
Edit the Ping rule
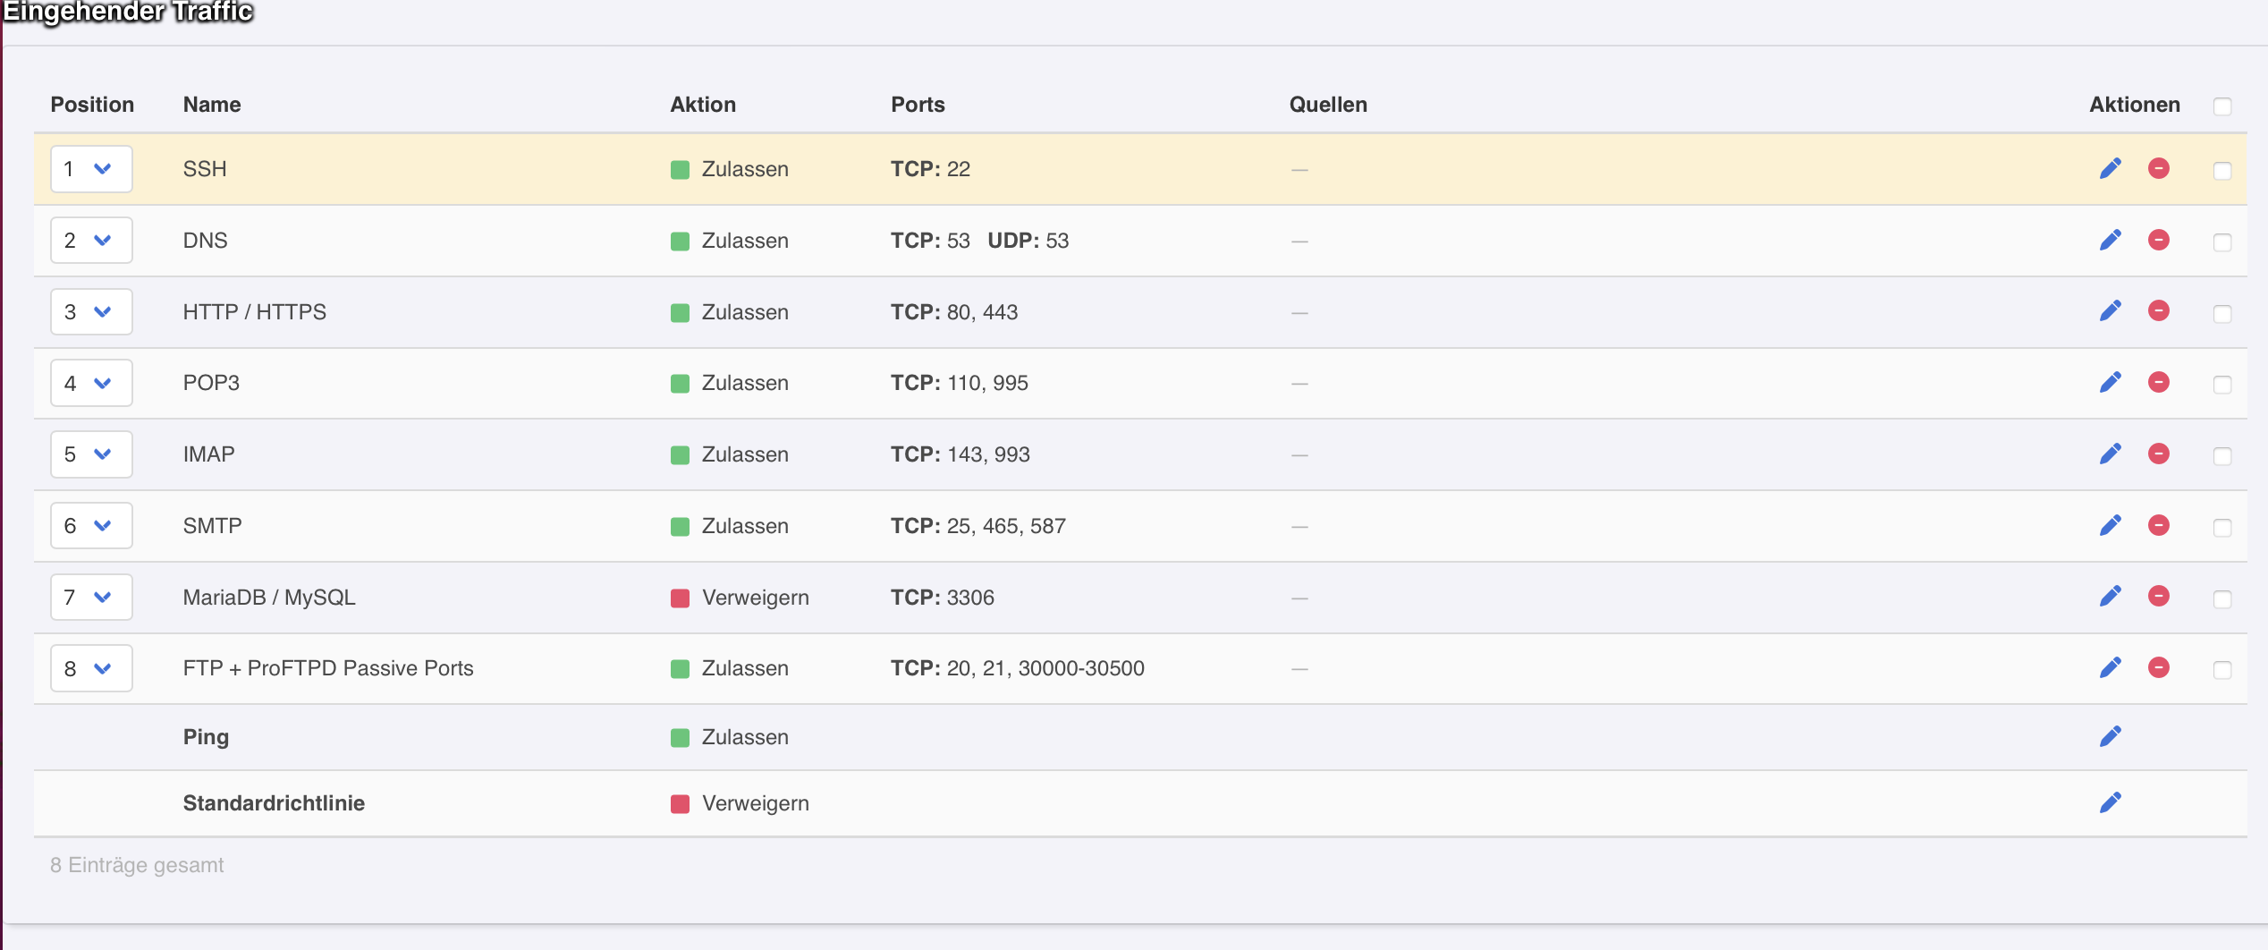point(2110,736)
